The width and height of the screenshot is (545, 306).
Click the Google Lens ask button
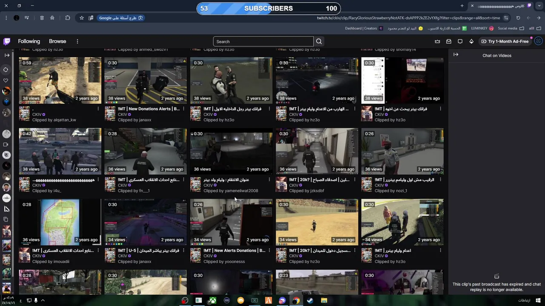(121, 18)
